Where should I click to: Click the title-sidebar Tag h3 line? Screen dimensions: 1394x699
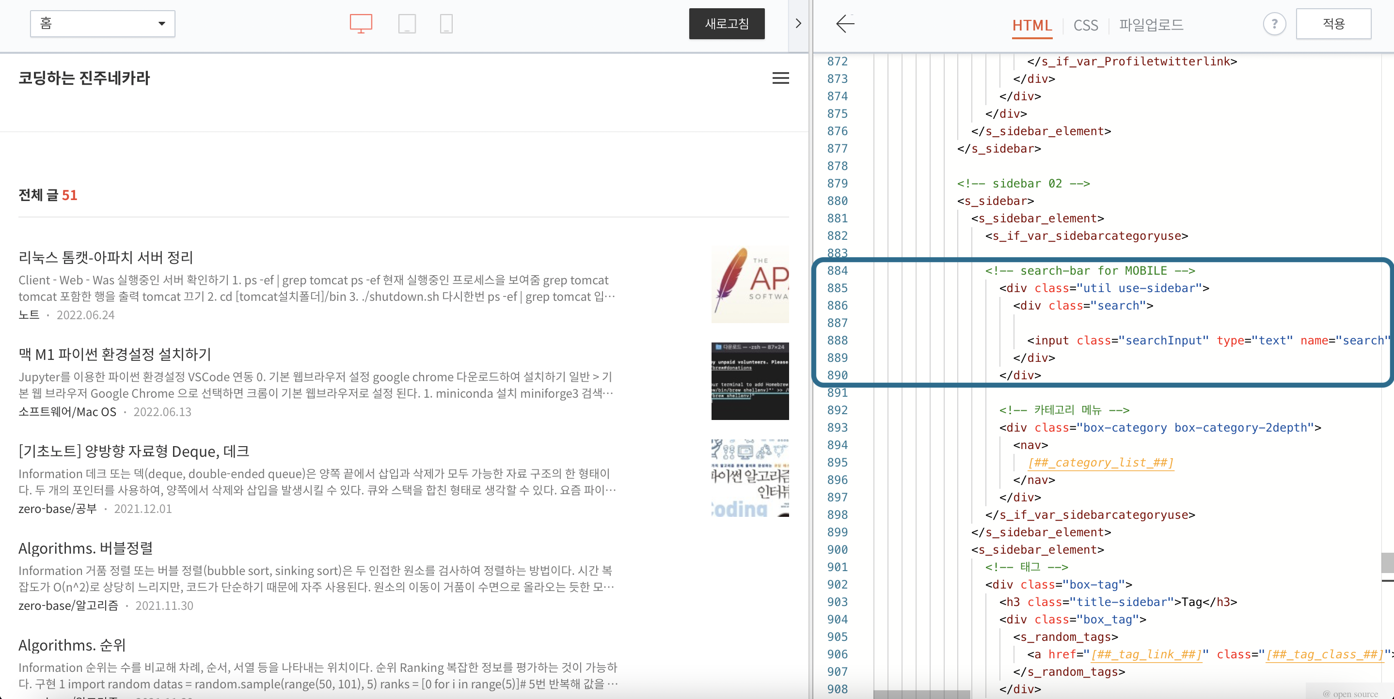(1118, 602)
